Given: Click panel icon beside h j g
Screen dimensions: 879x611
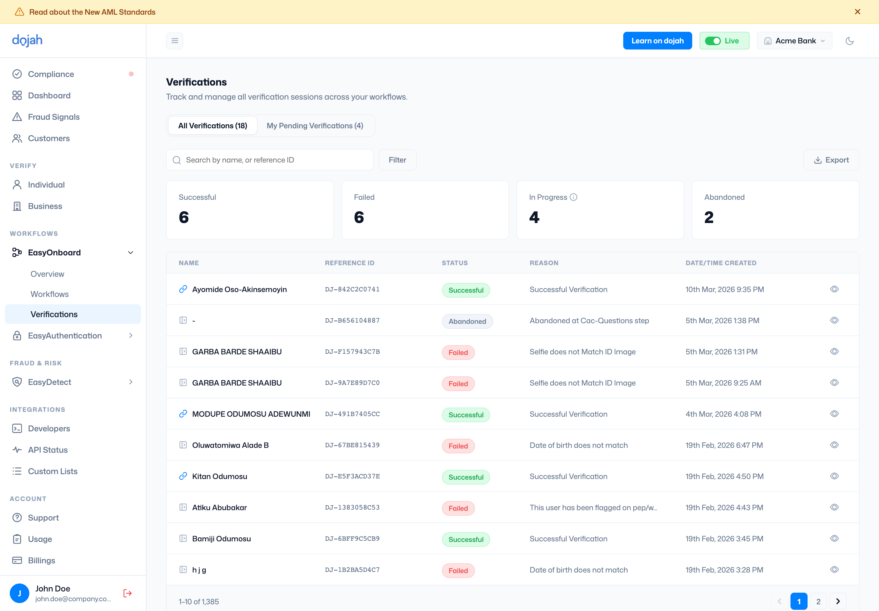Looking at the screenshot, I should [x=183, y=570].
